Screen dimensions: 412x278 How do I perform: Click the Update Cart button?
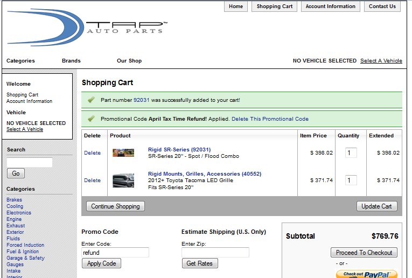[x=376, y=206]
